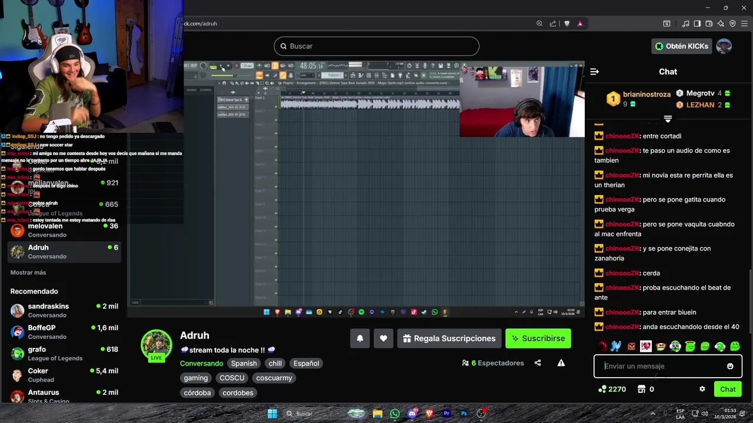Click the Conversando category link
The width and height of the screenshot is (753, 423).
click(201, 364)
